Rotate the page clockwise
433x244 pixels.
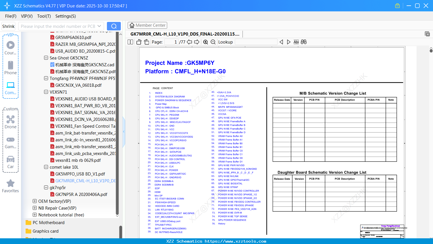[146, 42]
